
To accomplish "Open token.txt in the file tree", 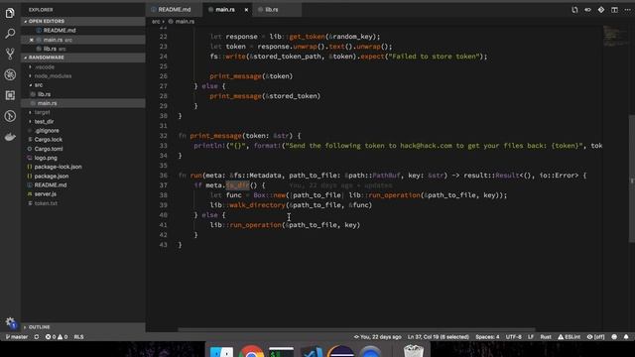I will (83, 203).
